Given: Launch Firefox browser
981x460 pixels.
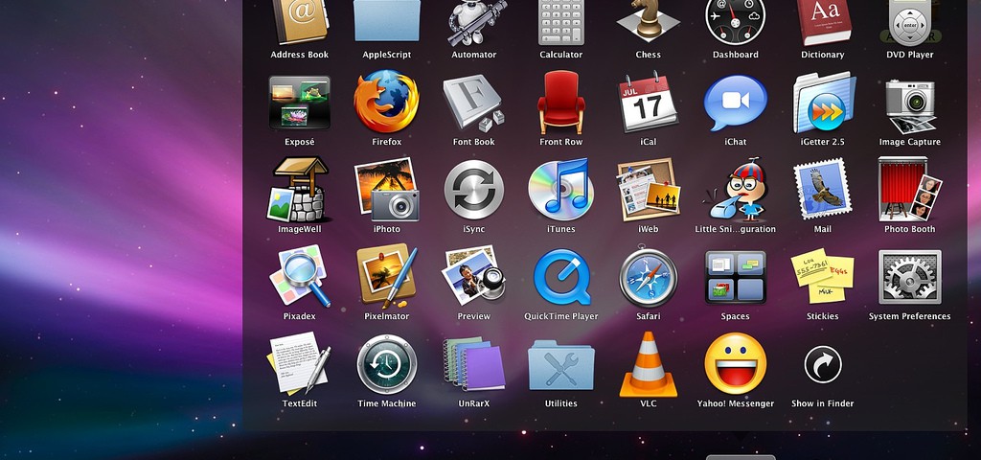Looking at the screenshot, I should coord(387,102).
